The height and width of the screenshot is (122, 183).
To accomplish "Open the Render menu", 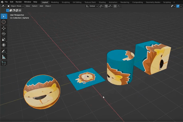I will pyautogui.click(x=19, y=2).
